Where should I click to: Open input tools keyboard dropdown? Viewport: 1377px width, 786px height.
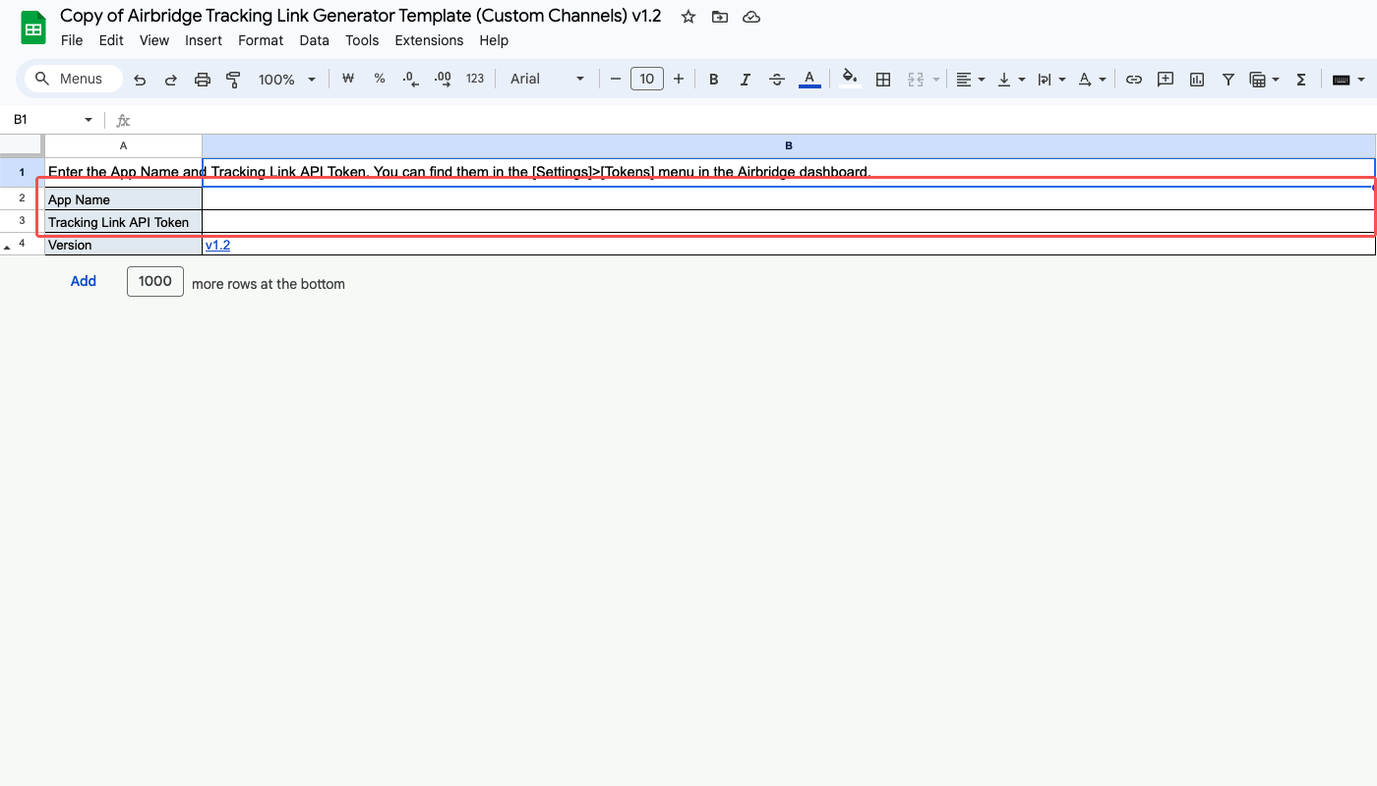1347,80
